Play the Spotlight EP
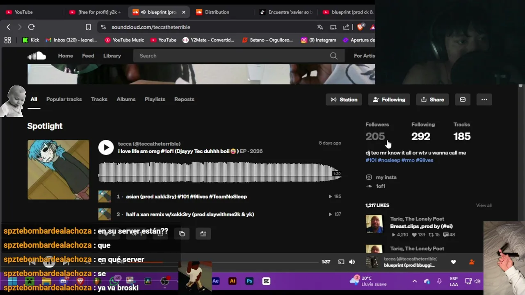Viewport: 525px width, 295px height. coord(106,147)
